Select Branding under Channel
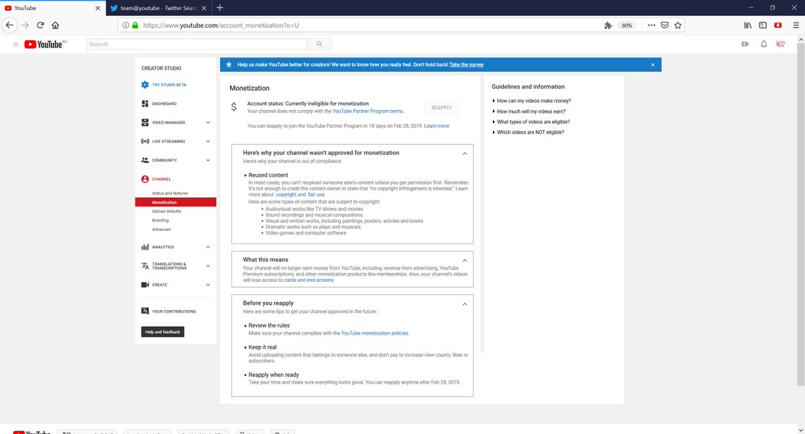The image size is (805, 434). [160, 220]
